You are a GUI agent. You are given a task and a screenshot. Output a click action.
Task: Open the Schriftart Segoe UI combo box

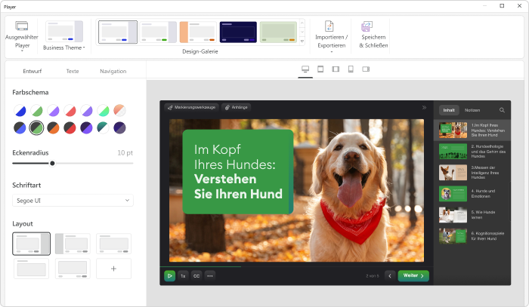click(73, 201)
